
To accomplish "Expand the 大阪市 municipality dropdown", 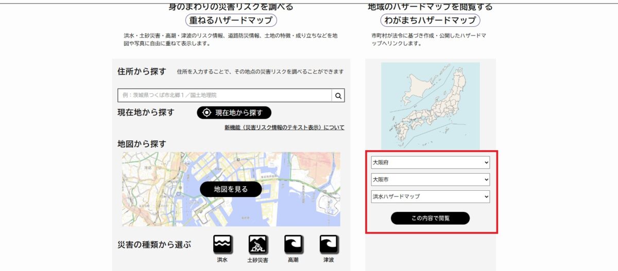I will click(x=430, y=179).
